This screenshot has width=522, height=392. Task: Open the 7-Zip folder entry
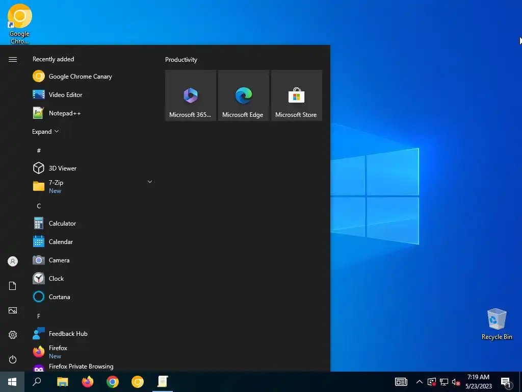tap(93, 186)
